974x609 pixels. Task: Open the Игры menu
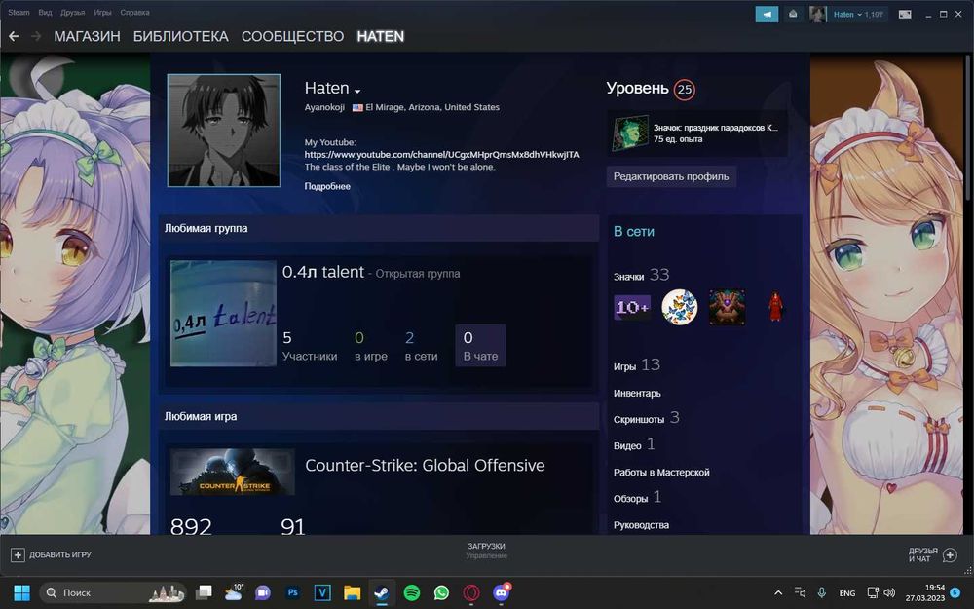102,13
